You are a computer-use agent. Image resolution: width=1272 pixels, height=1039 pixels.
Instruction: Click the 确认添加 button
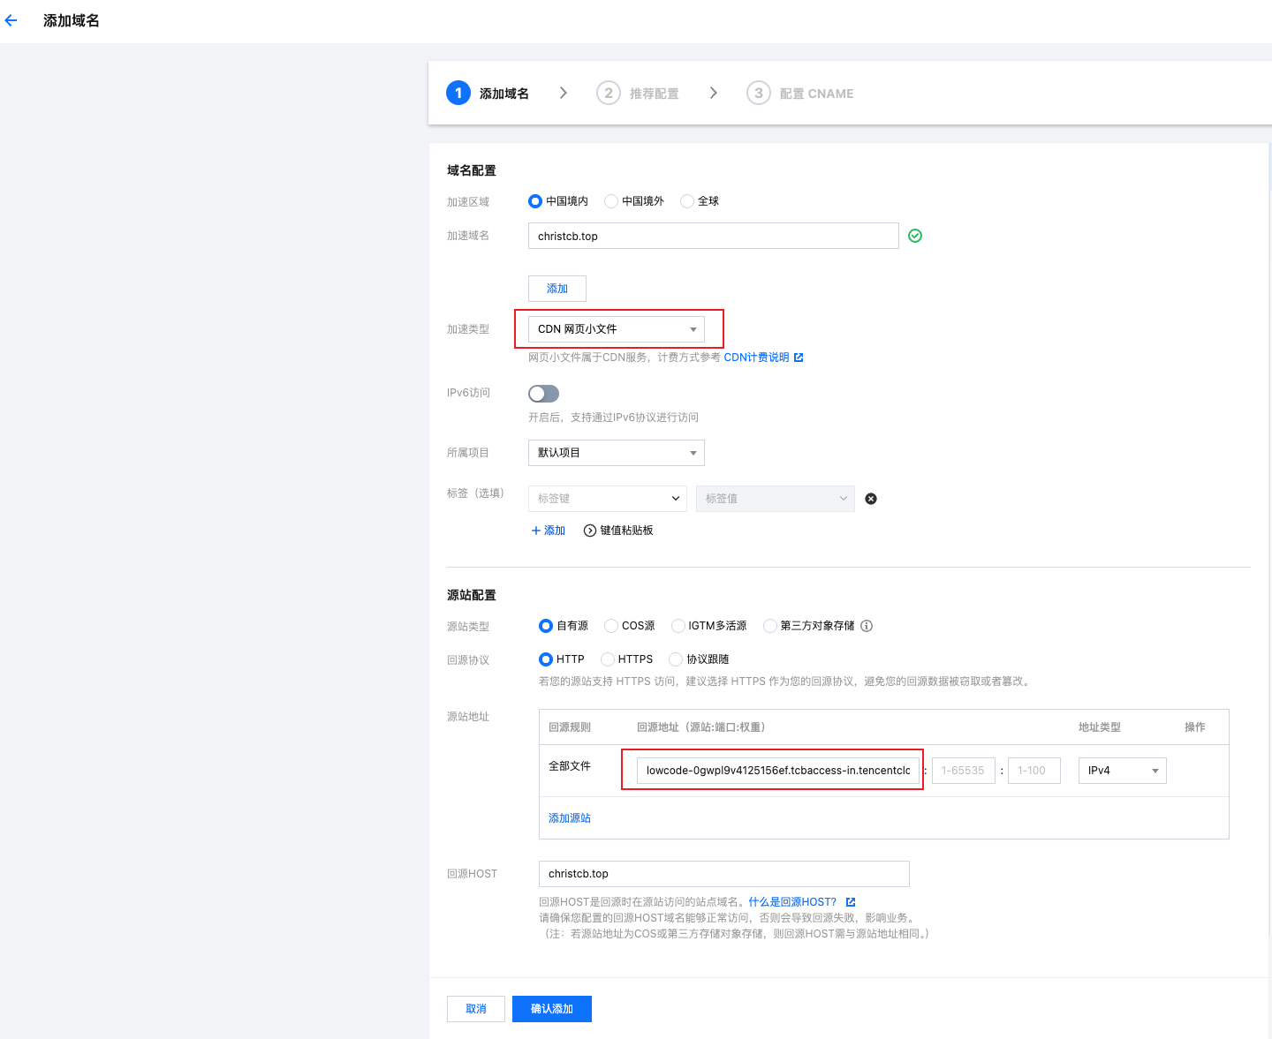click(x=551, y=1009)
